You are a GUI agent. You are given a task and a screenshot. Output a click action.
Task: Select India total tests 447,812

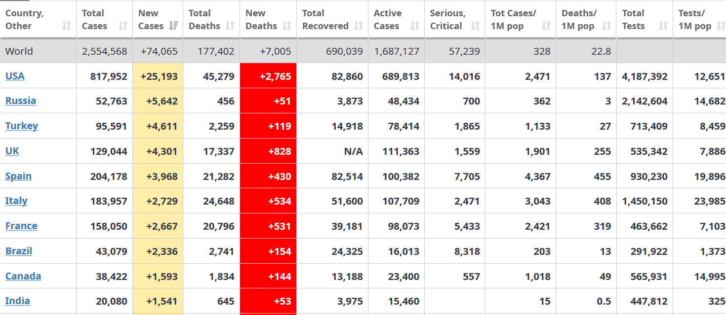pyautogui.click(x=649, y=301)
